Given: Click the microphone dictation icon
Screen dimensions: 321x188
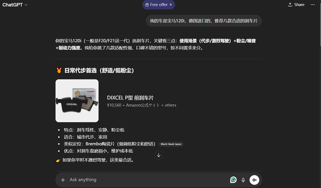Looking at the screenshot, I should point(243,180).
